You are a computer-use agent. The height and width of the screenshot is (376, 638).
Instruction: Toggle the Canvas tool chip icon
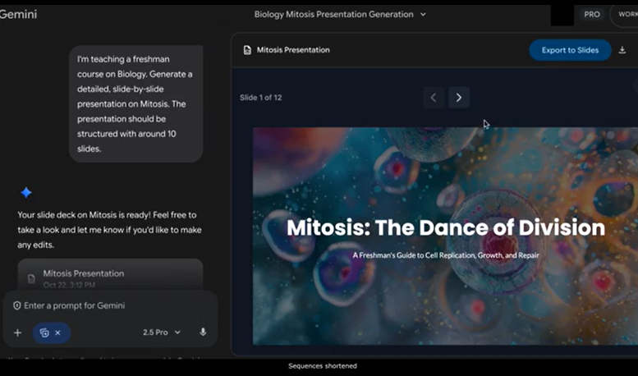tap(44, 332)
